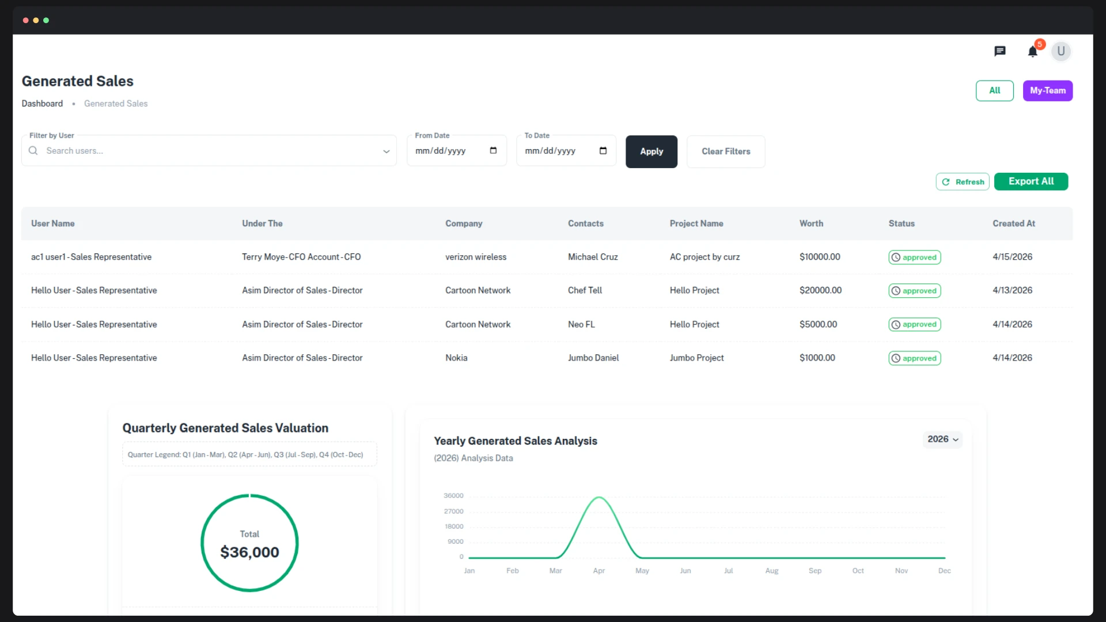Refresh the sales table
The width and height of the screenshot is (1106, 622).
963,182
